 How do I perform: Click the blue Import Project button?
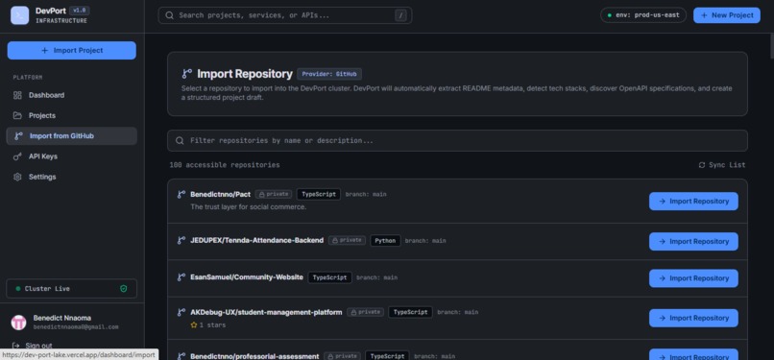pos(72,50)
